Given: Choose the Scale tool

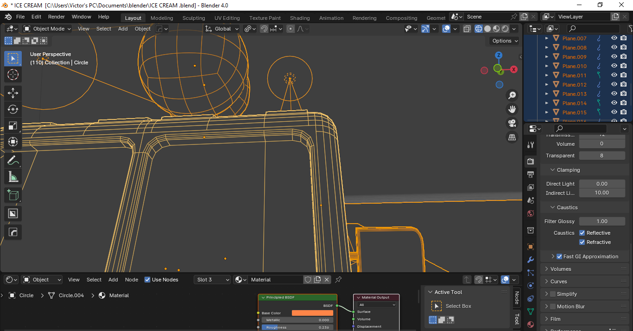Looking at the screenshot, I should [x=13, y=125].
